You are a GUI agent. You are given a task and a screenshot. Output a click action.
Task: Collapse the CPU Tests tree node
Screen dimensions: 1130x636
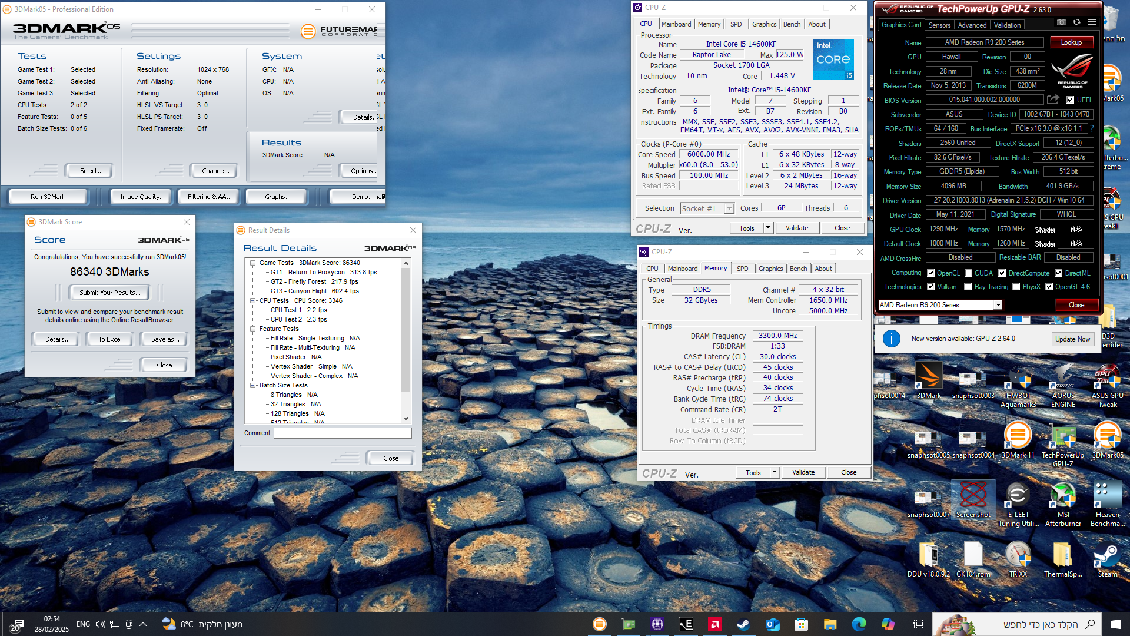(x=253, y=301)
